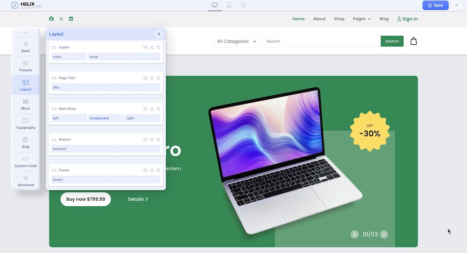Open the shopping bag cart

point(413,41)
